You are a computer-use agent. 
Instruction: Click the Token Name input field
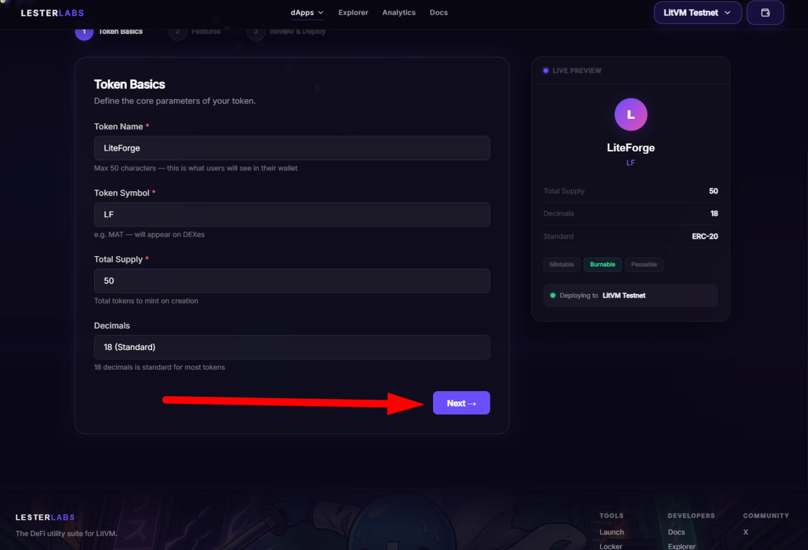pyautogui.click(x=292, y=148)
